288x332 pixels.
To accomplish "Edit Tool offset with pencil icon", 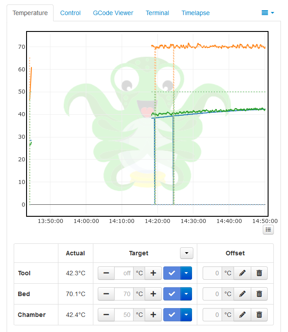I will point(242,273).
